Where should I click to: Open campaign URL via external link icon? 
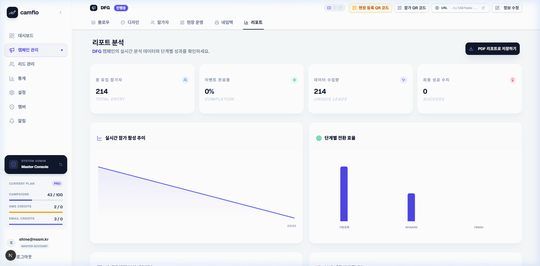[483, 8]
